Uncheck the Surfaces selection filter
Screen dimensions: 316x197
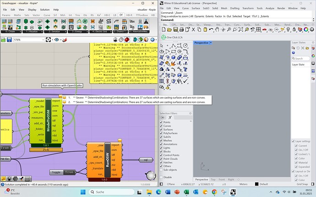(x=161, y=129)
